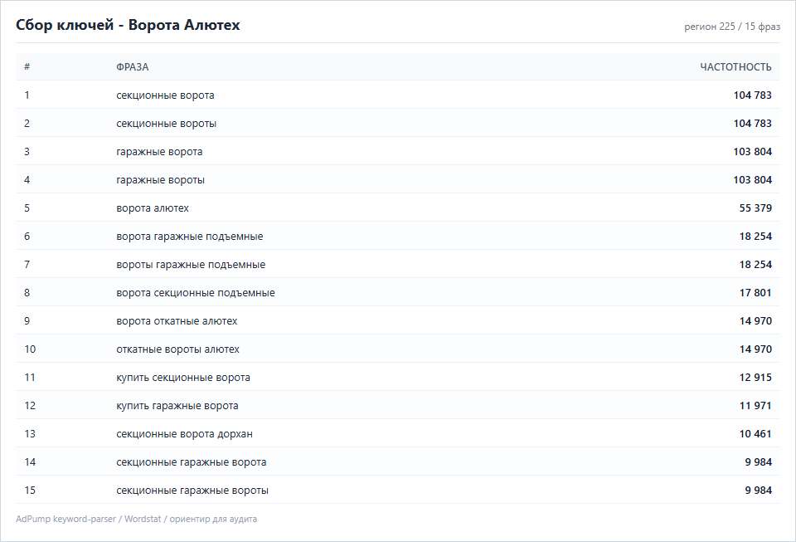The image size is (796, 542).
Task: Click the 'ЧАСТОТНОСТЬ' column header
Action: [735, 67]
